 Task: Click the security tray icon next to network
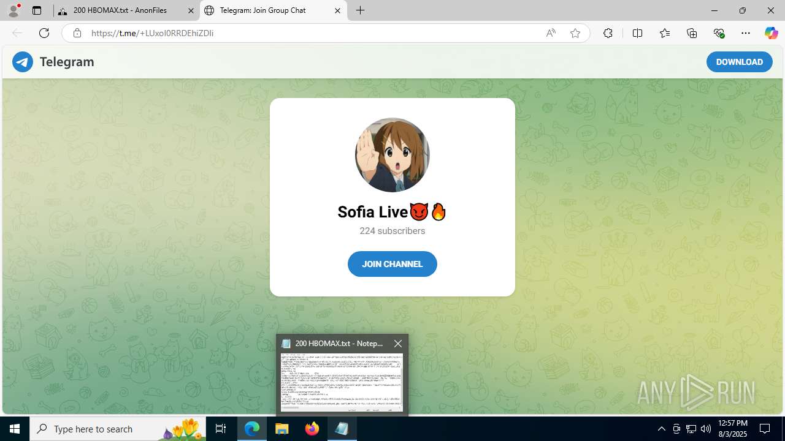[676, 429]
